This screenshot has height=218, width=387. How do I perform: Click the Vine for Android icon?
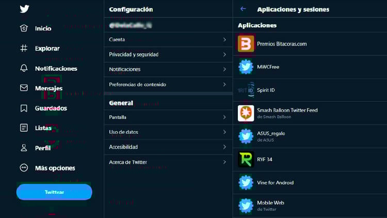[x=246, y=183]
